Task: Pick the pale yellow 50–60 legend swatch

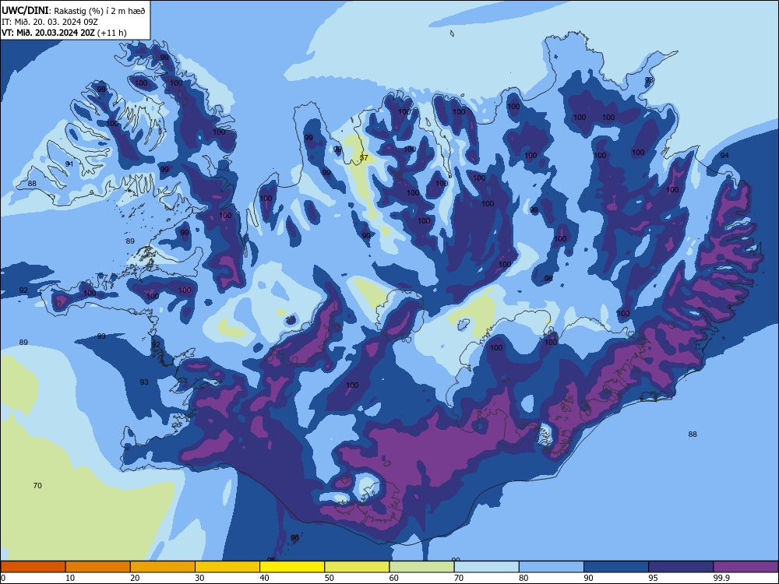Action: pyautogui.click(x=357, y=567)
